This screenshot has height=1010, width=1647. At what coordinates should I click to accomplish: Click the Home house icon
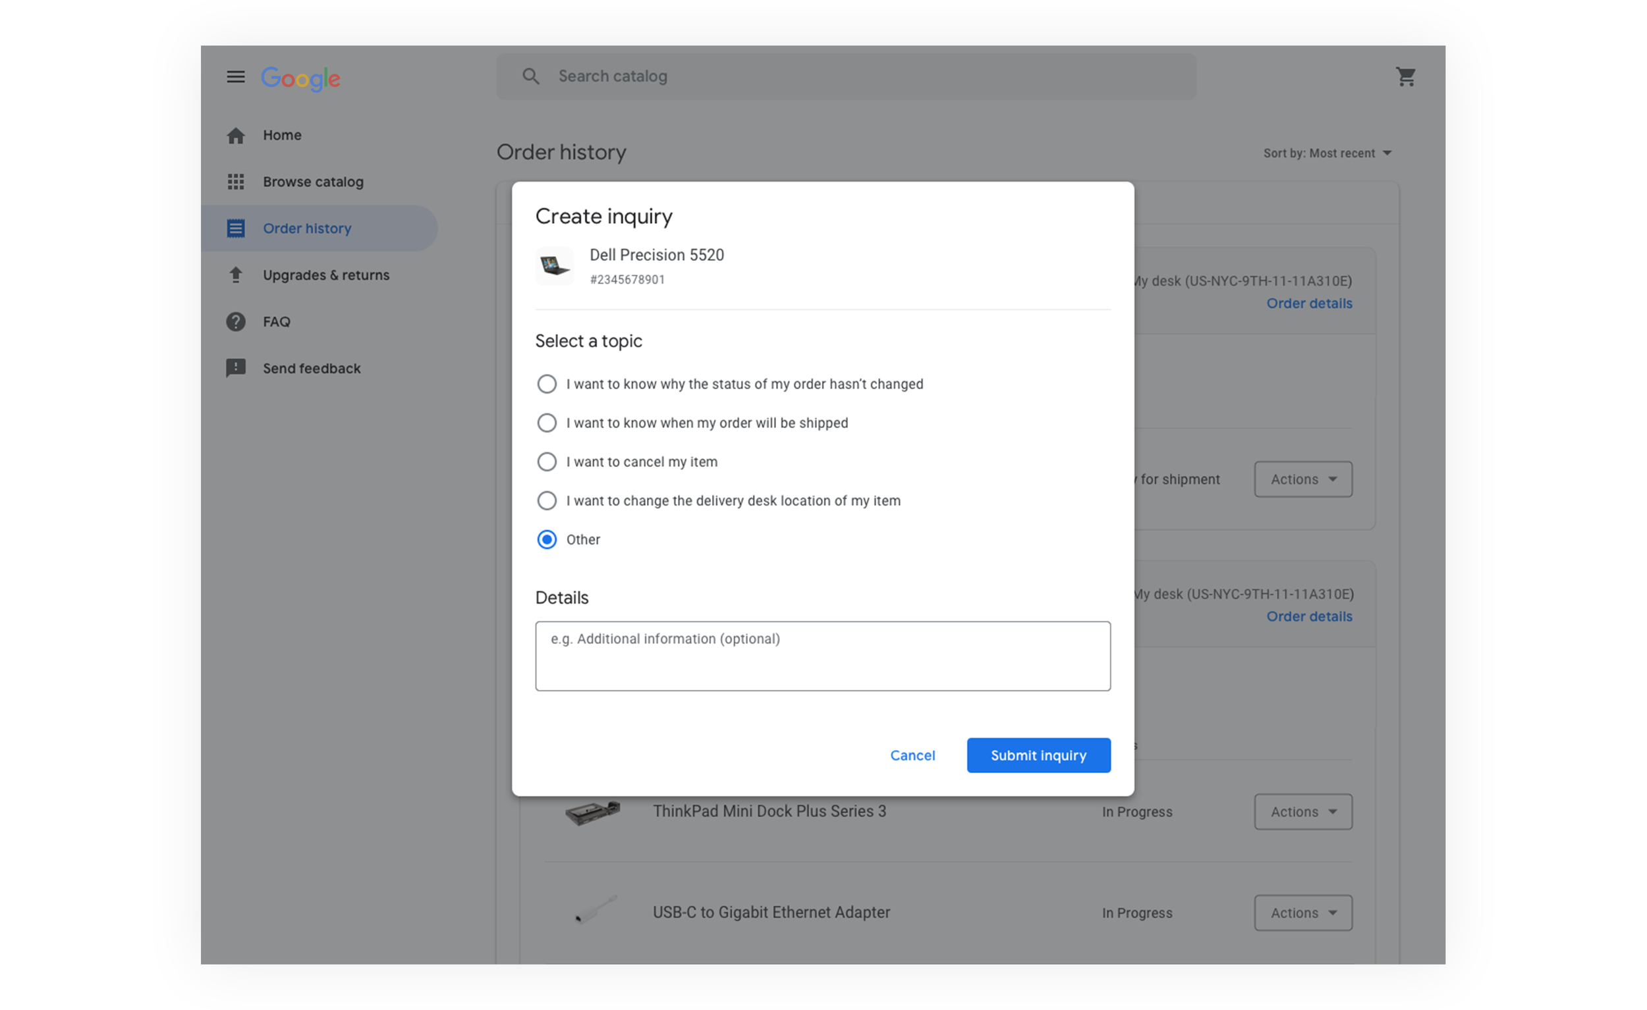click(x=235, y=136)
